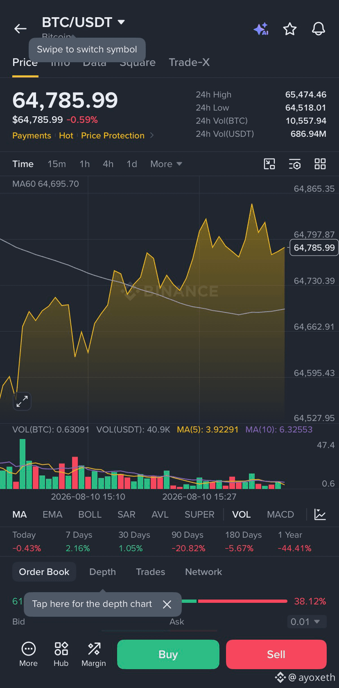Expand the More timeframes dropdown
Screen dimensions: 339x688
(x=166, y=164)
